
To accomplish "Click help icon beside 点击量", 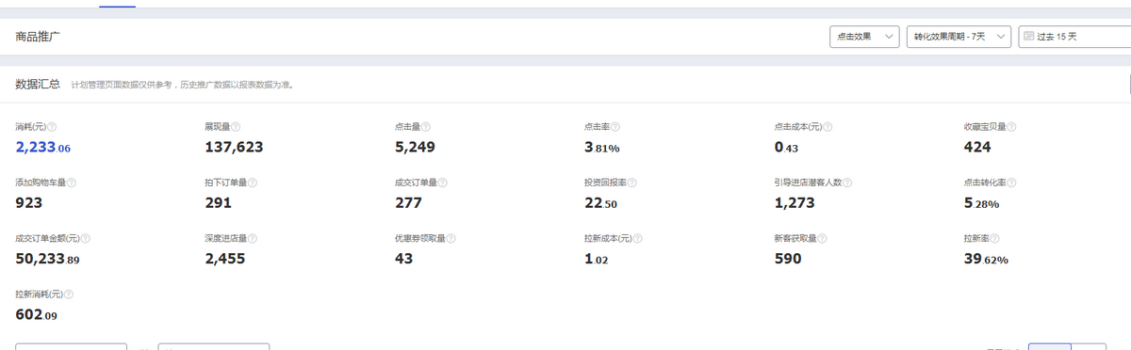I will click(x=426, y=127).
